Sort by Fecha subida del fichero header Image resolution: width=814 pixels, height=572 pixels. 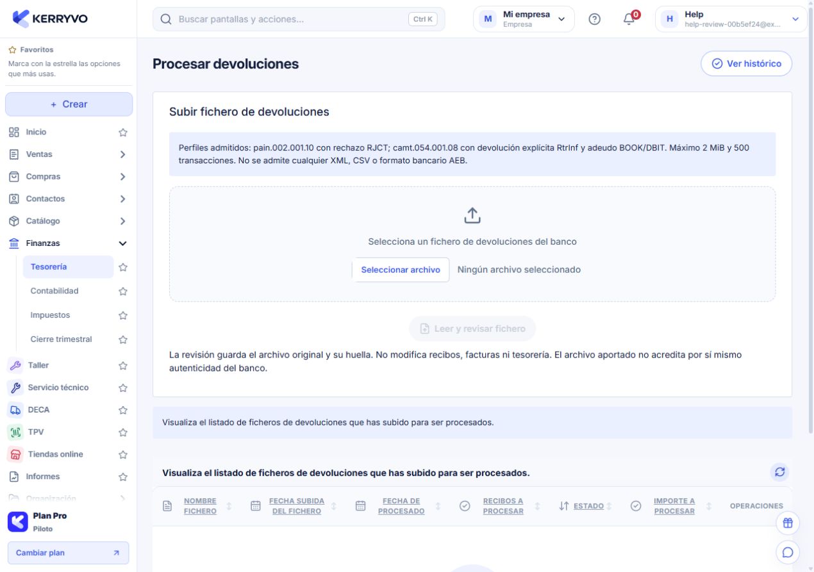coord(296,506)
